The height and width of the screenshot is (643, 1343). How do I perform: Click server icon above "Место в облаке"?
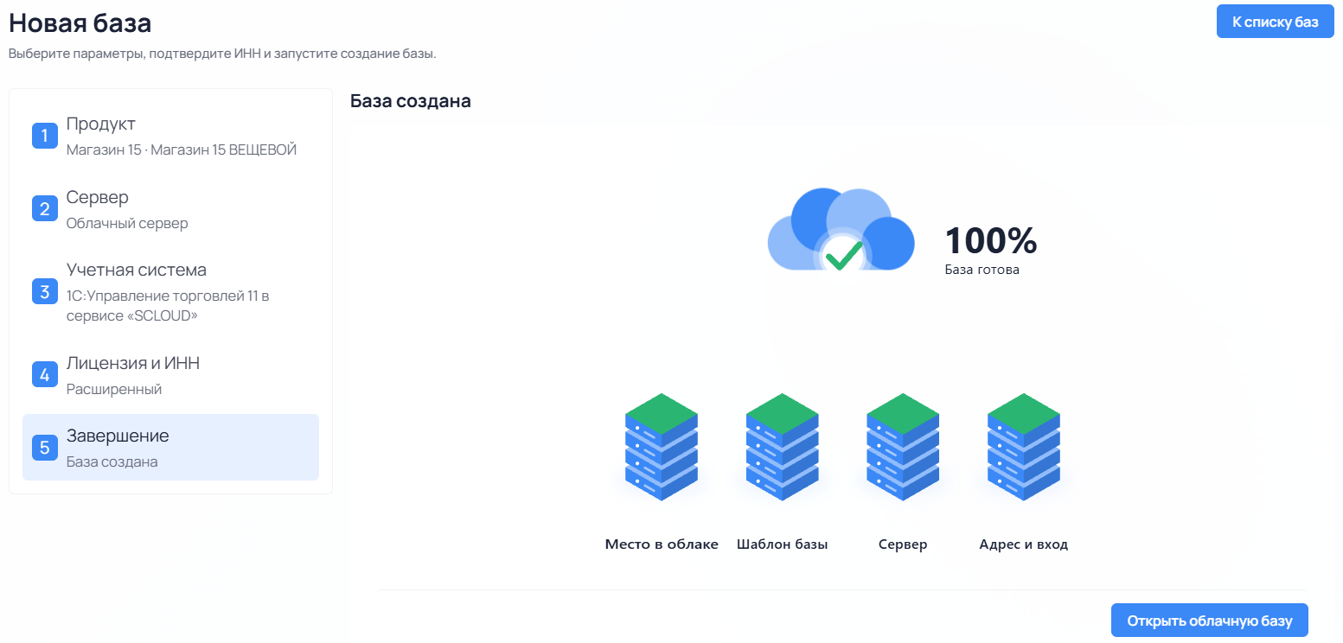point(662,447)
